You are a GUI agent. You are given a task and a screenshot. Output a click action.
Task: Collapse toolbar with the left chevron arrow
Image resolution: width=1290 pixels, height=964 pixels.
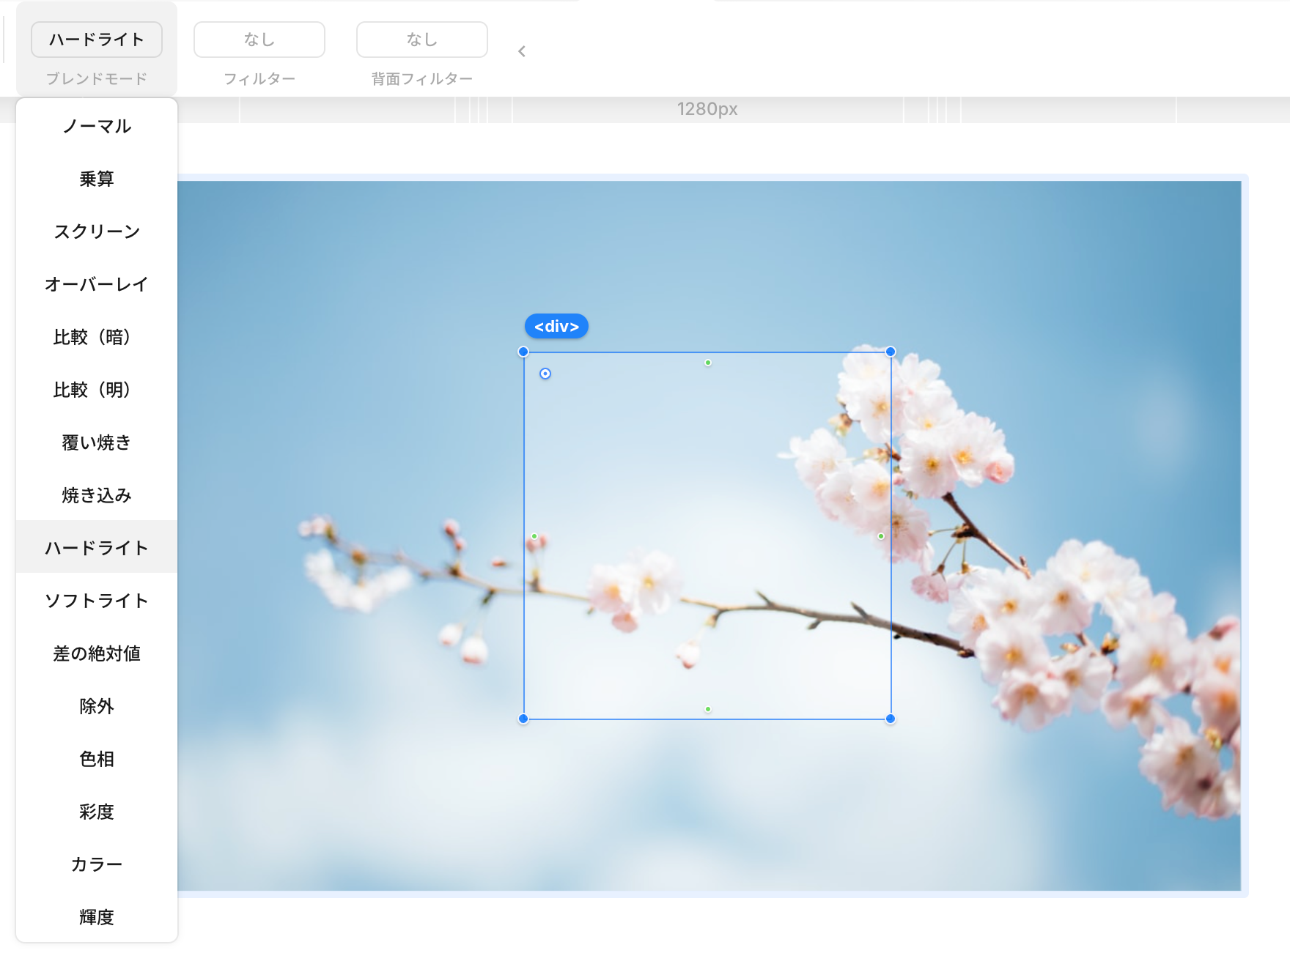tap(522, 51)
